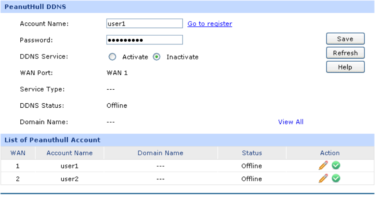The height and width of the screenshot is (197, 375).
Task: Open the Help button
Action: point(345,67)
